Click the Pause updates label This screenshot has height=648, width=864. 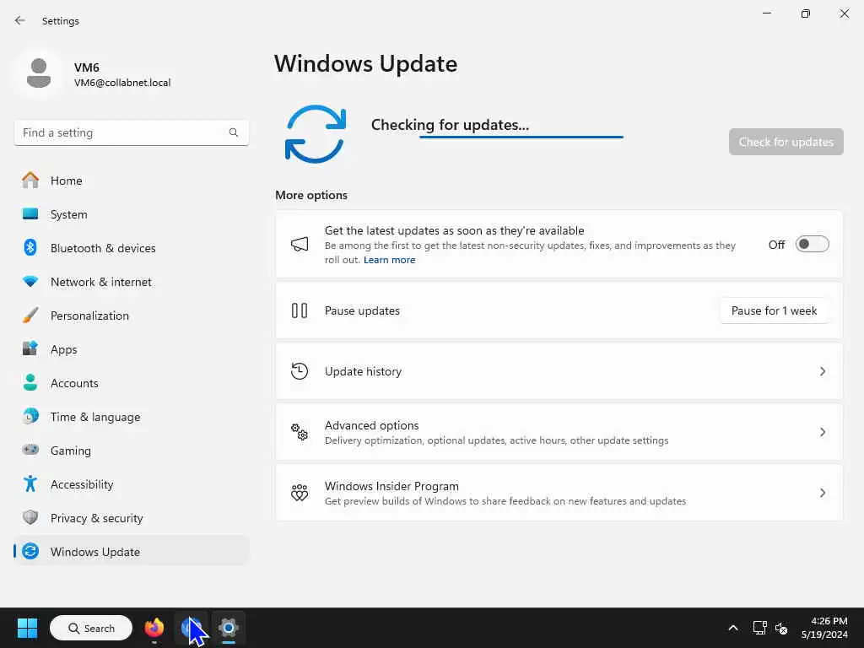362,310
